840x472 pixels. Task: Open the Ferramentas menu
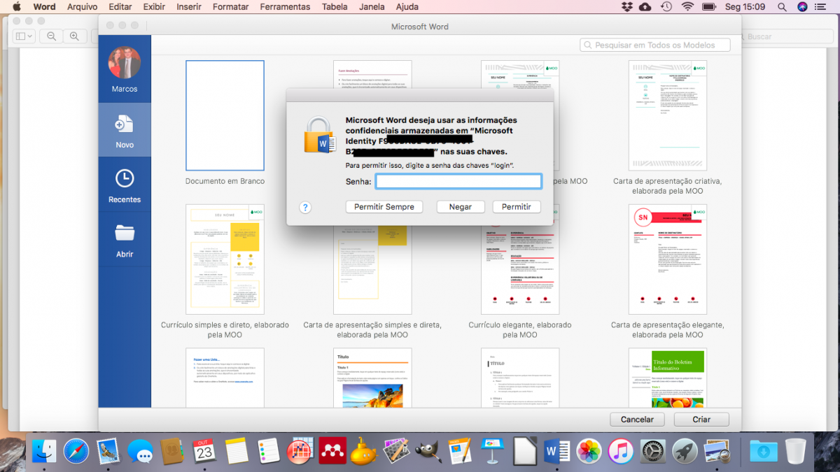pyautogui.click(x=285, y=6)
